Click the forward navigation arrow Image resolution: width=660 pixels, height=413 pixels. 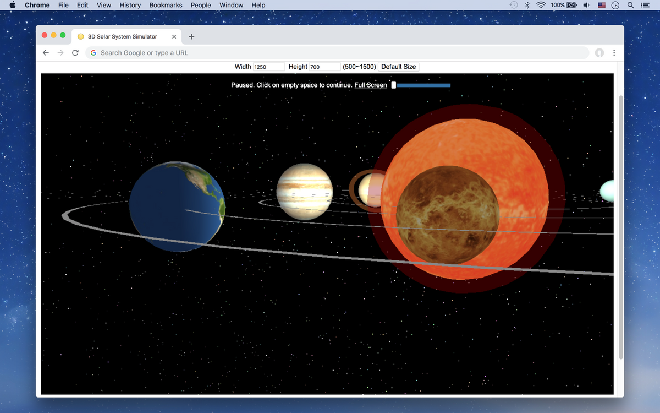pos(61,53)
